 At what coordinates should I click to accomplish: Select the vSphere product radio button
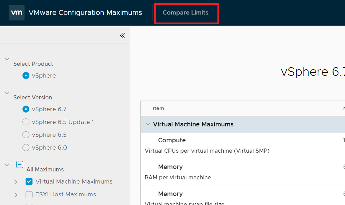[26, 75]
